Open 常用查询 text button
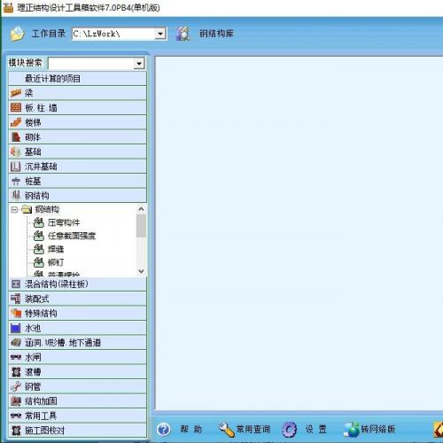This screenshot has width=443, height=443. [253, 429]
